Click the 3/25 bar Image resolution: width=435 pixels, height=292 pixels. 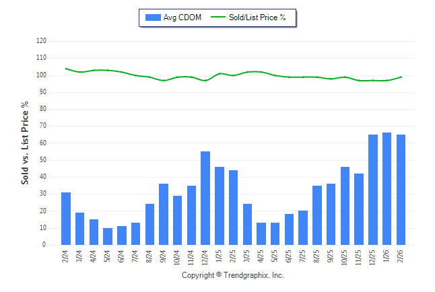click(247, 224)
